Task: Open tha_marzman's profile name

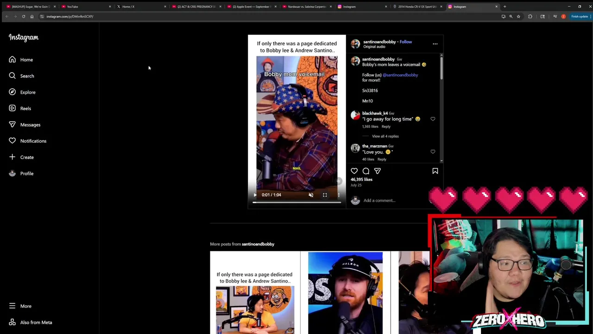Action: click(374, 146)
